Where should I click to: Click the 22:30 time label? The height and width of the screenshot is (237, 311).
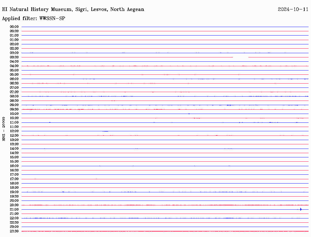pos(14,222)
